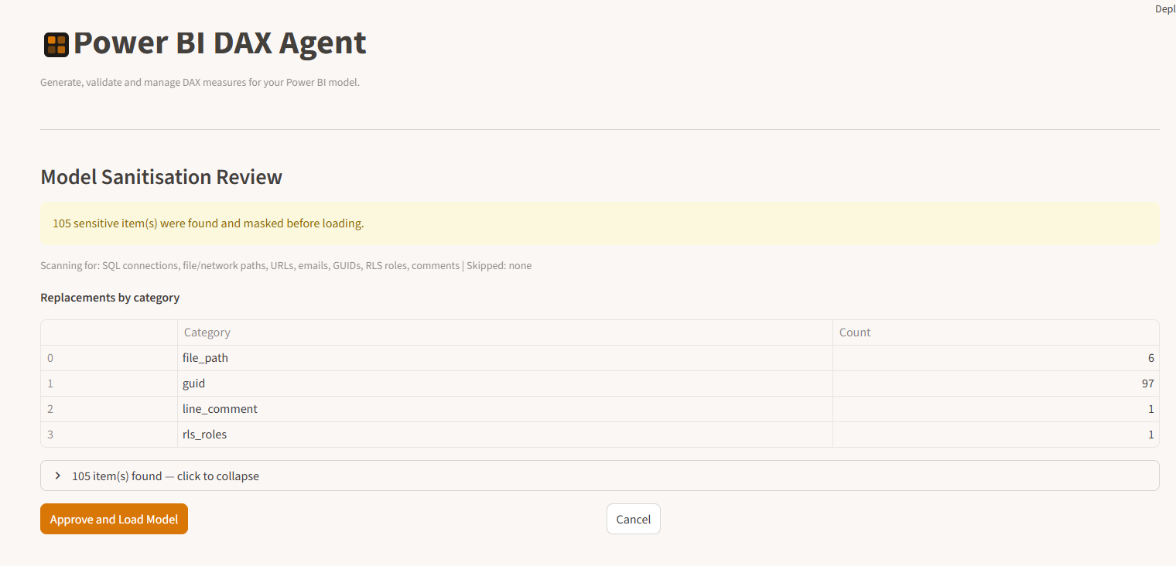Image resolution: width=1176 pixels, height=566 pixels.
Task: Click the count value 6 for file_path
Action: tap(1150, 358)
